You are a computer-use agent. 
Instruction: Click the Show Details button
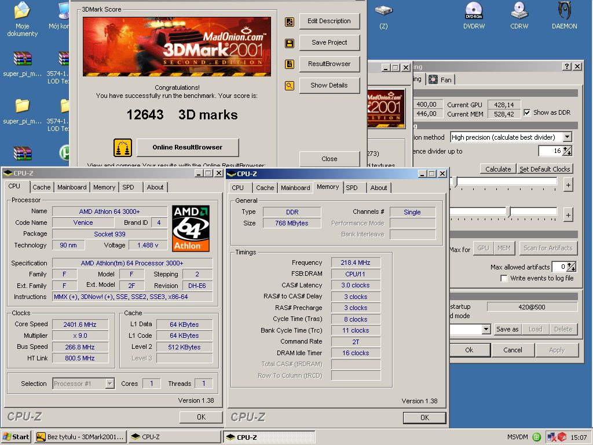tap(329, 86)
